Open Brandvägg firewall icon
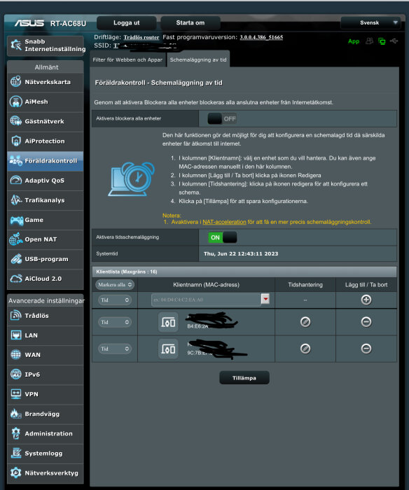The image size is (409, 490). (15, 414)
